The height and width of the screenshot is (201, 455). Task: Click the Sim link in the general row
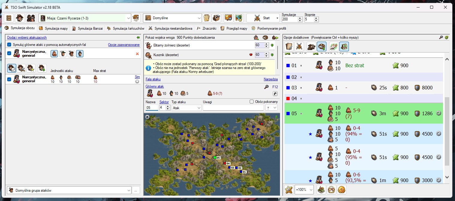[x=137, y=77]
